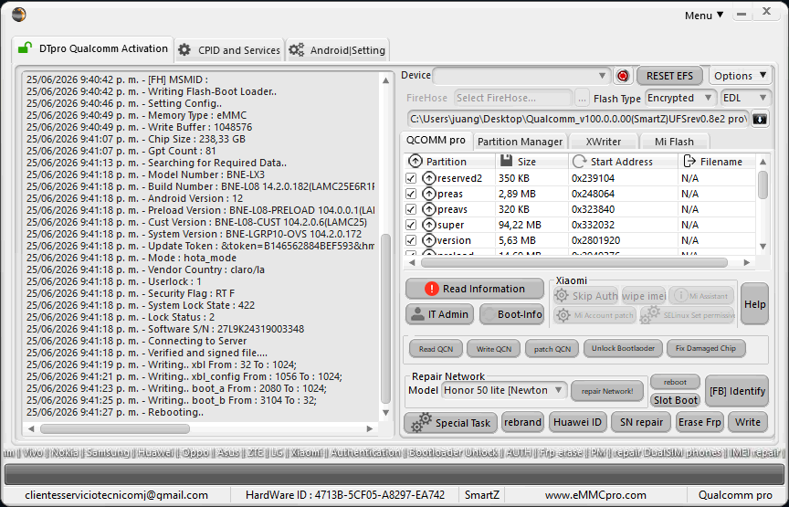Click the upload arrow icon on preas row

click(428, 194)
